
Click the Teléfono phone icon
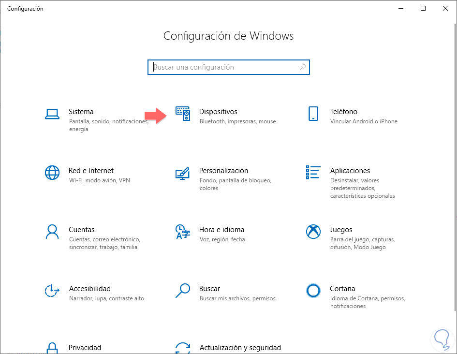(x=313, y=114)
